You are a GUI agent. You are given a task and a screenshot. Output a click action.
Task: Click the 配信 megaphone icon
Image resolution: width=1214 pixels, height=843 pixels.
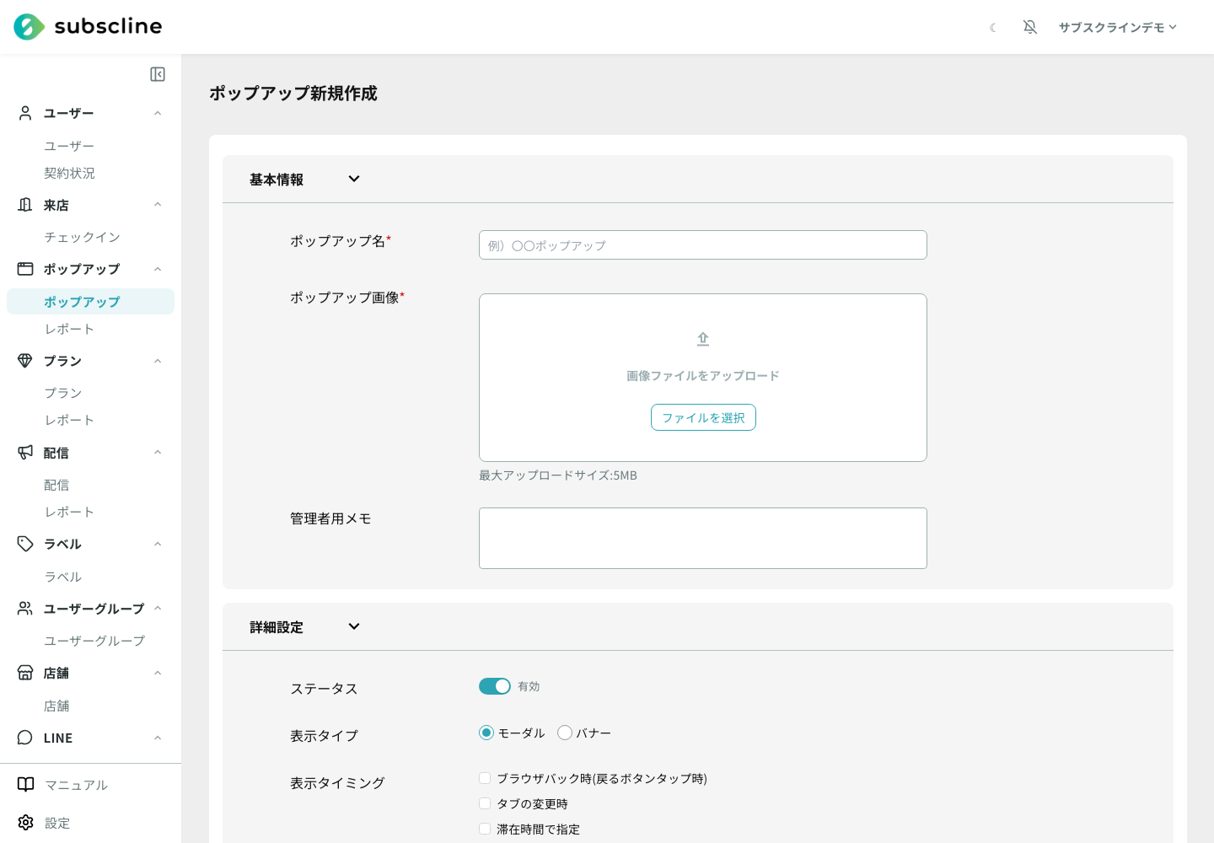[x=25, y=453]
